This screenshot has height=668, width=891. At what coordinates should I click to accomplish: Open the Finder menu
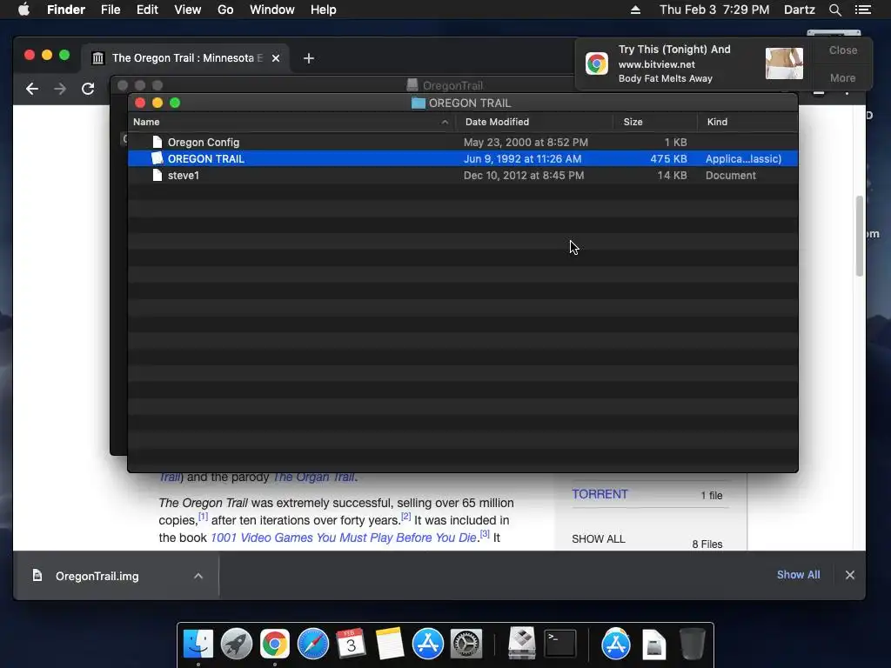pyautogui.click(x=66, y=10)
